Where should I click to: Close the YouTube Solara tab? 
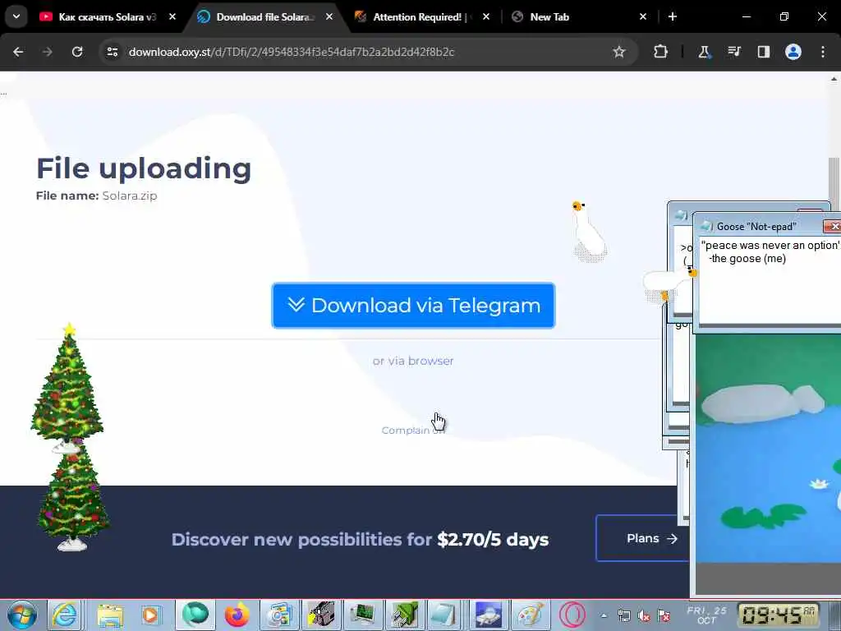[x=172, y=16]
